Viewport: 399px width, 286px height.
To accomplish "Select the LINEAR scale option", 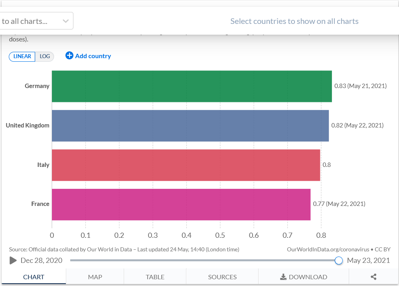I will (22, 57).
